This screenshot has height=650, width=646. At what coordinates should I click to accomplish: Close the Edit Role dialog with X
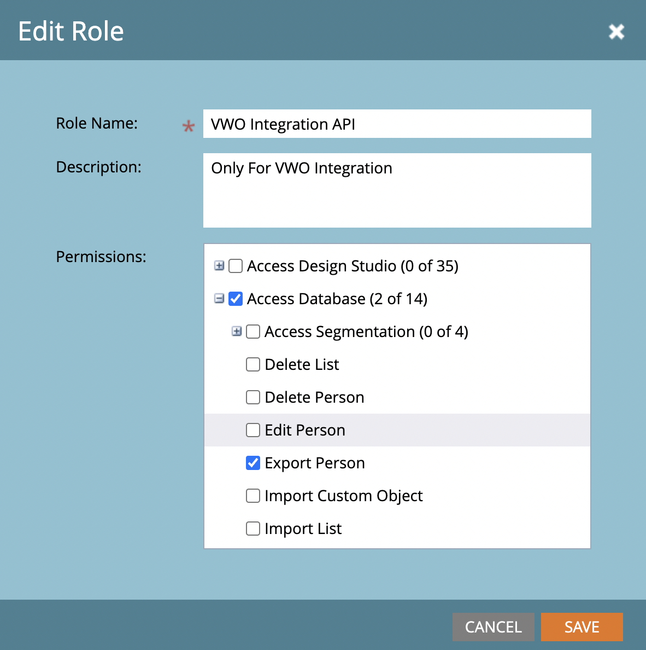click(616, 32)
